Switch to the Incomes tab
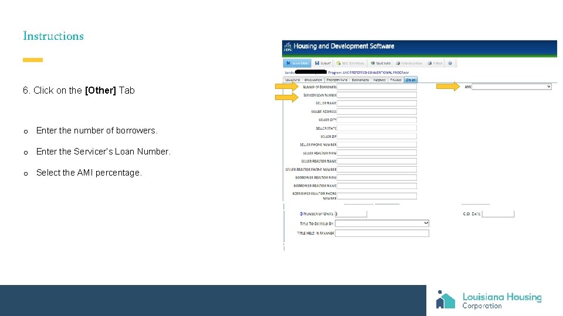The width and height of the screenshot is (563, 316). [379, 80]
